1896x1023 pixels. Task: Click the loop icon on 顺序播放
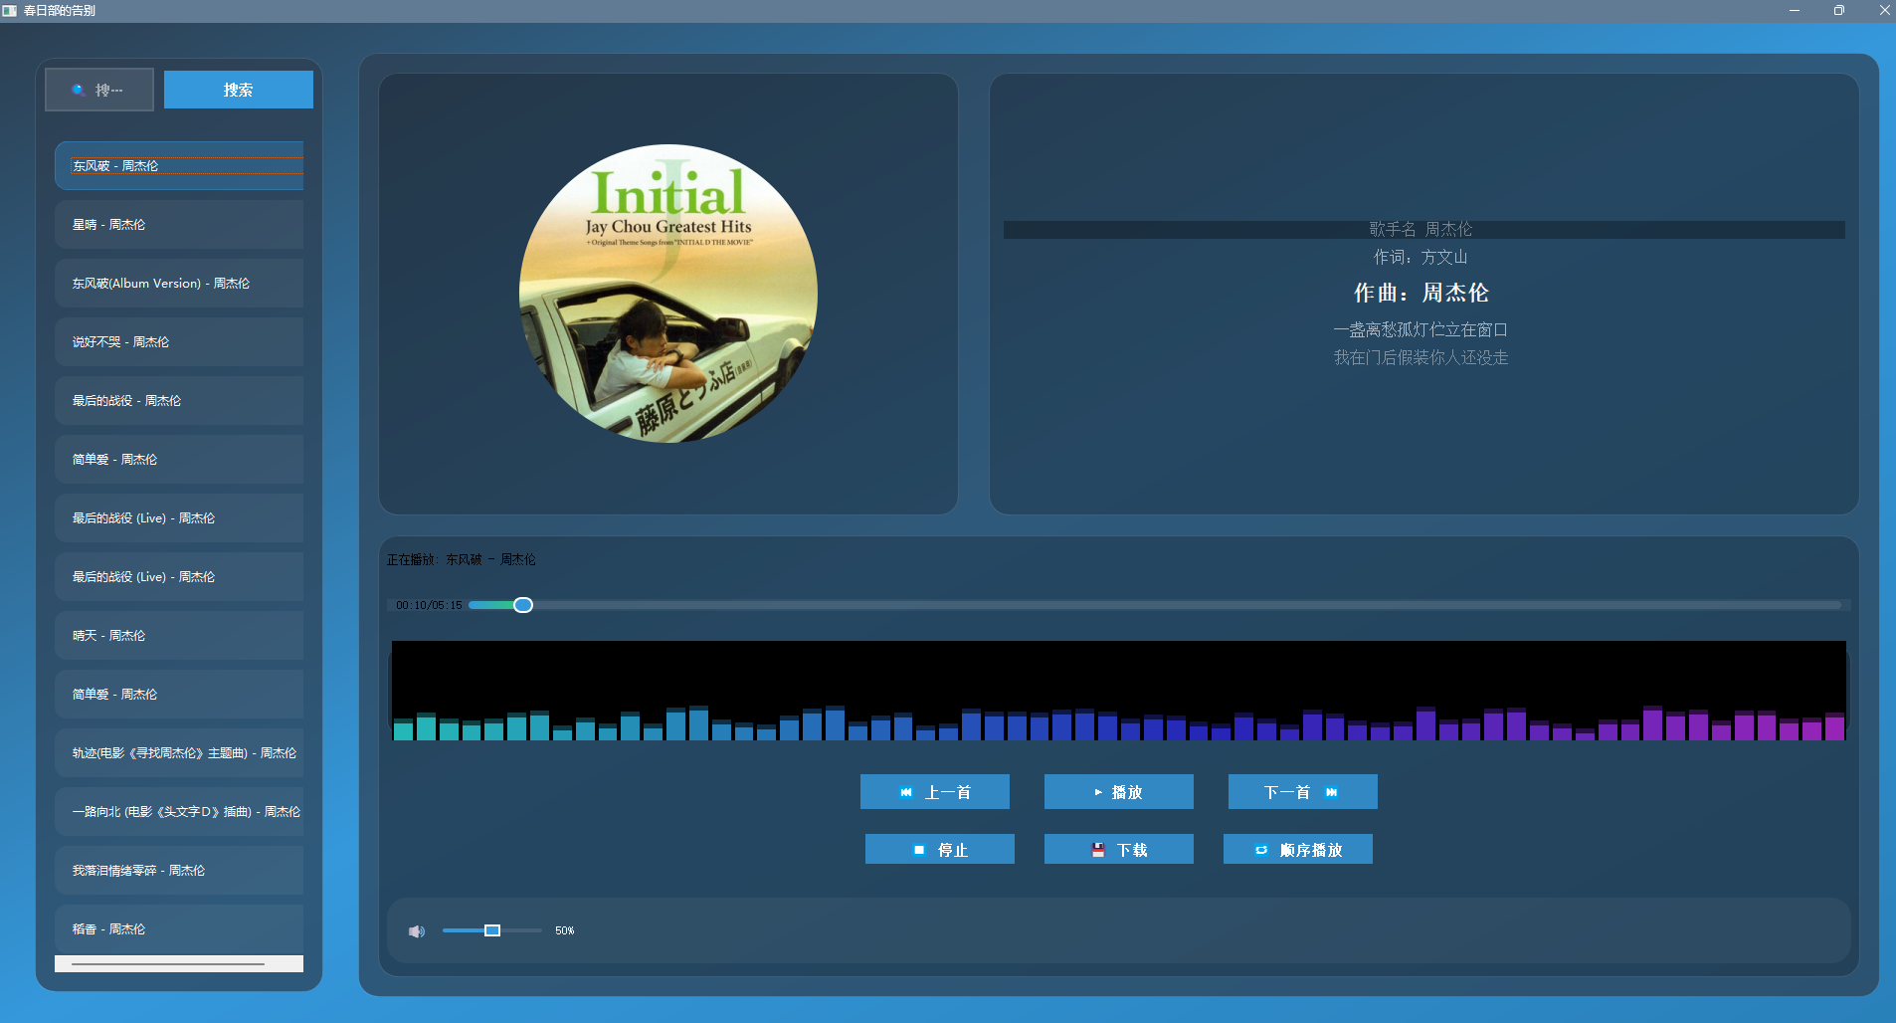(1261, 850)
